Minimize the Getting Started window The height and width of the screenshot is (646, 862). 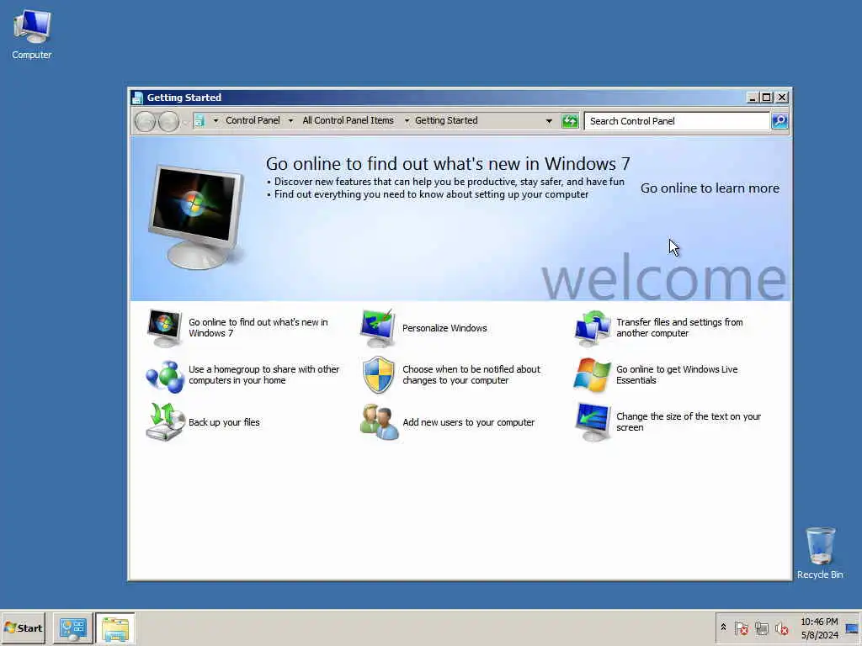coord(752,98)
